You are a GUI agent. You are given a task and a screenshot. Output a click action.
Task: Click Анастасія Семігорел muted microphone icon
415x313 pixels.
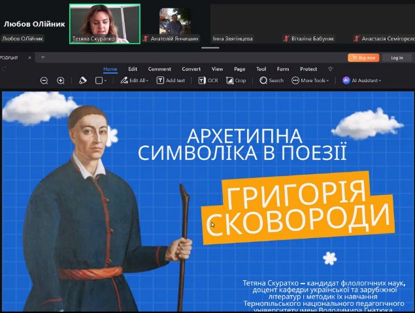[x=357, y=38]
